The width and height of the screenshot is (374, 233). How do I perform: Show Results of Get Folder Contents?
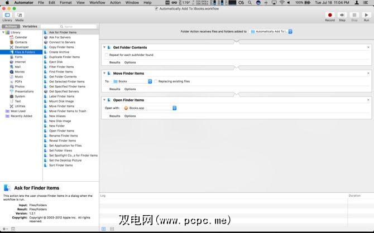[x=115, y=62]
